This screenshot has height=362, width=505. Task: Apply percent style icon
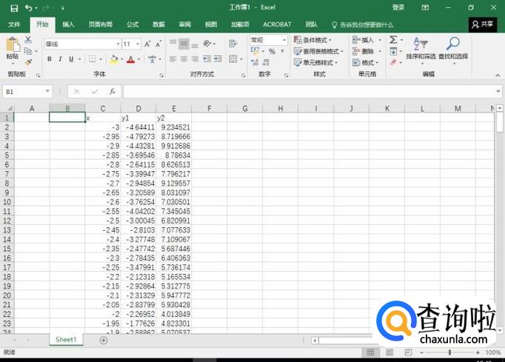click(272, 51)
